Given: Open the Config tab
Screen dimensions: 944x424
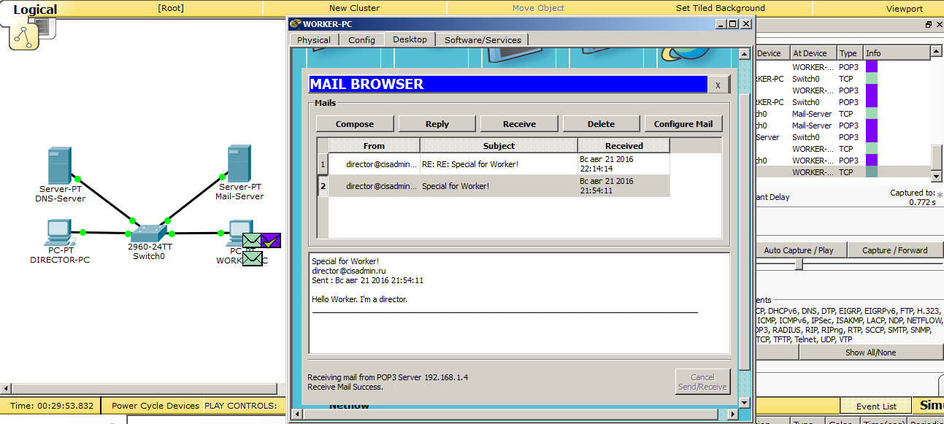Looking at the screenshot, I should coord(361,39).
